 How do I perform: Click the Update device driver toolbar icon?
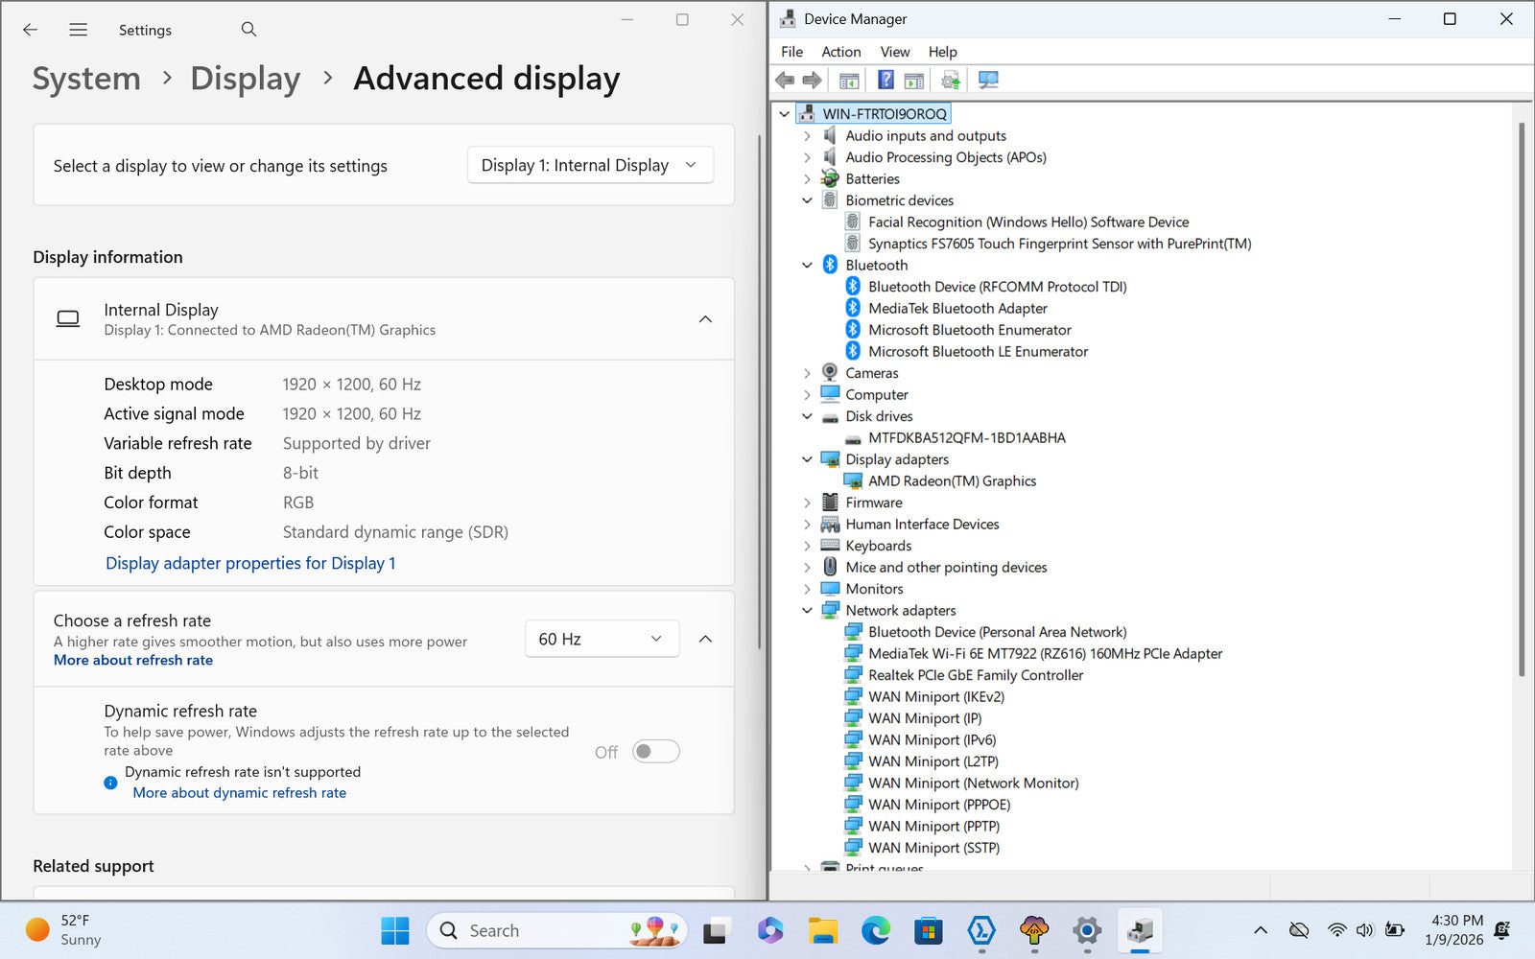[950, 81]
